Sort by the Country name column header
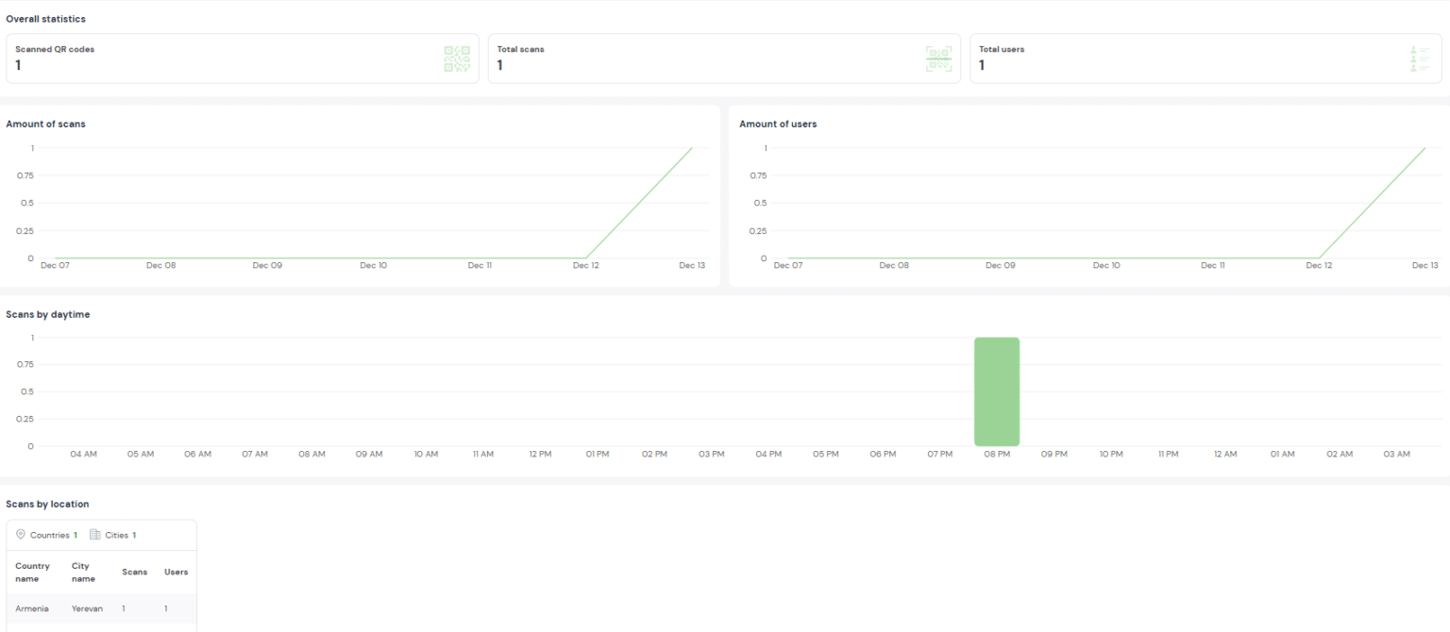1450x632 pixels. pos(33,572)
